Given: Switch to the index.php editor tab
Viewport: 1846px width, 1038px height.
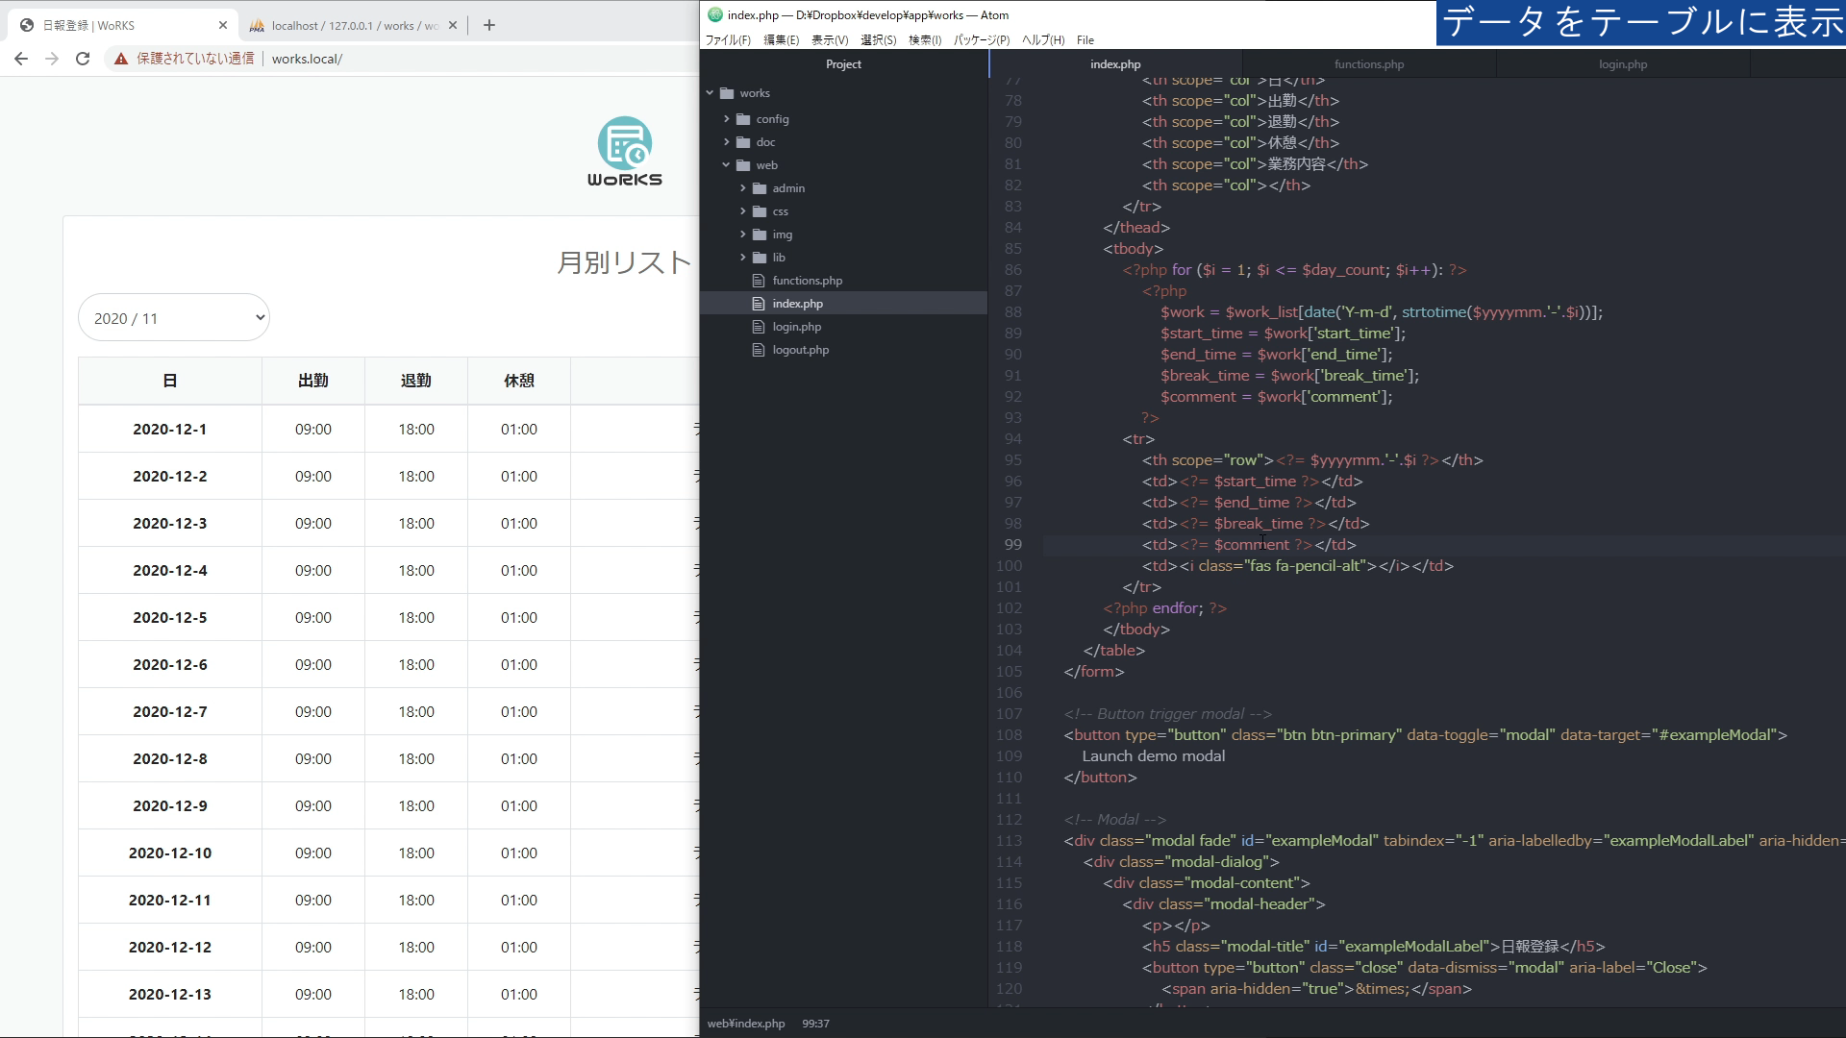Looking at the screenshot, I should [1115, 64].
